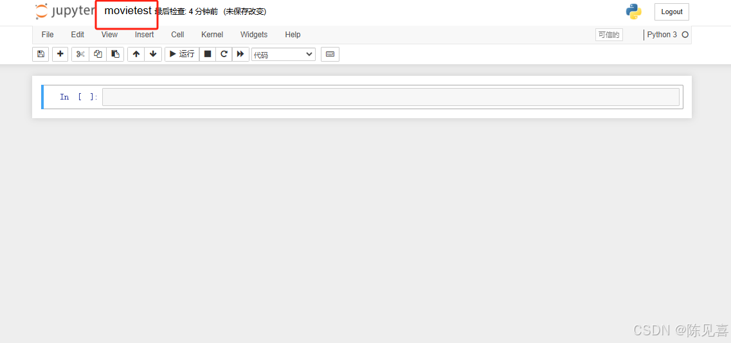Cut selected cells with scissors icon
The image size is (731, 343).
[80, 54]
